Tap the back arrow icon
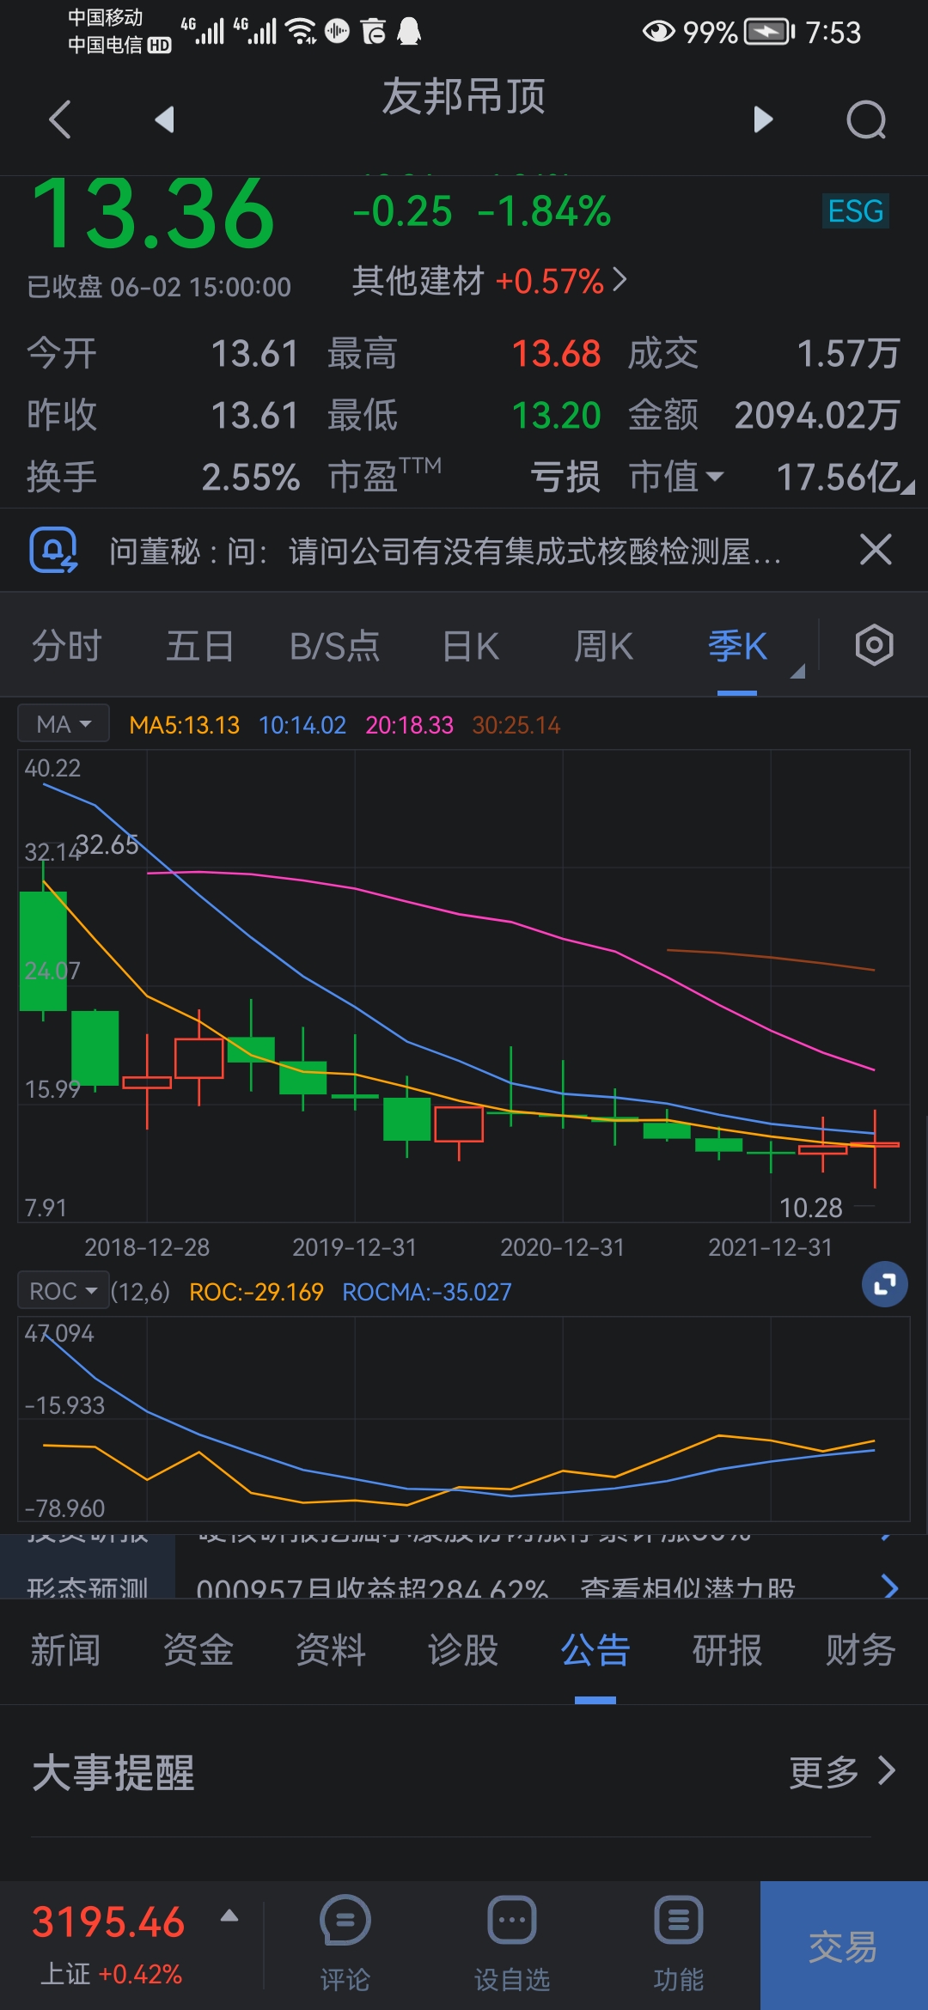 coord(59,119)
